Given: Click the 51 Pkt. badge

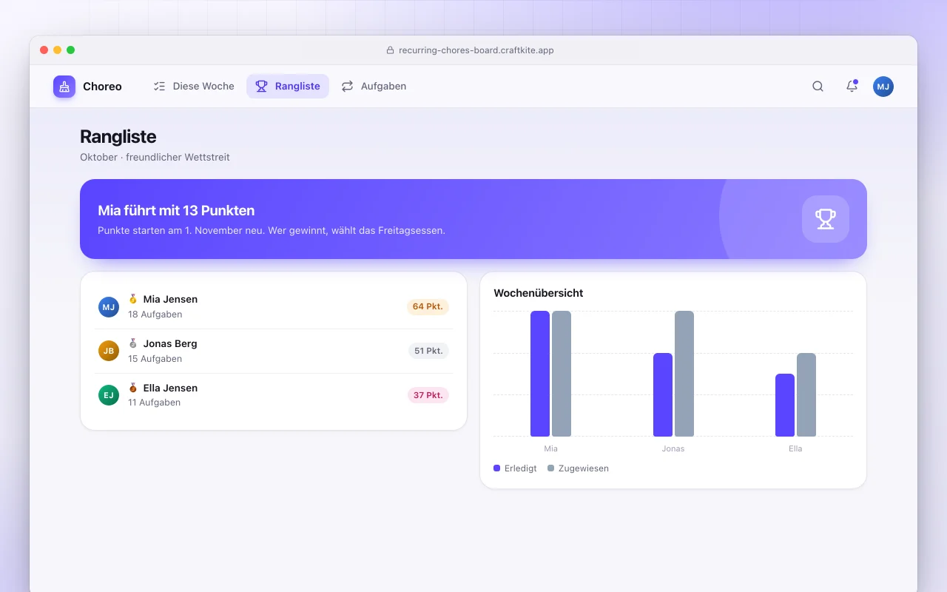Looking at the screenshot, I should [429, 351].
